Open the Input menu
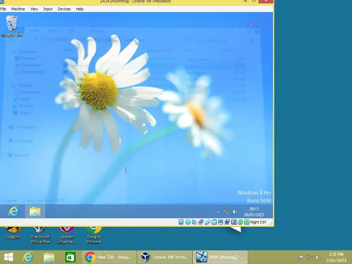Screen dimensions: 352x264 [48, 9]
